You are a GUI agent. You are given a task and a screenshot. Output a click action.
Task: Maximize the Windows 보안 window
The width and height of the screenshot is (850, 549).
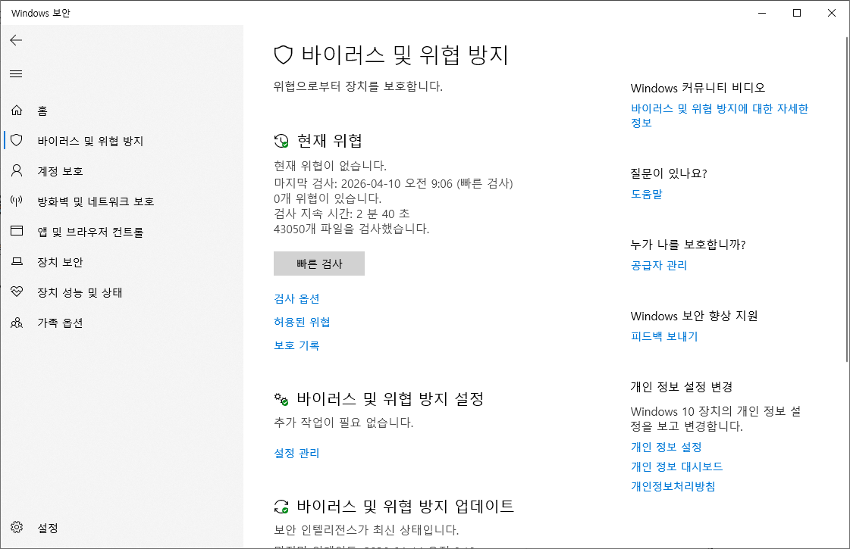pos(797,13)
